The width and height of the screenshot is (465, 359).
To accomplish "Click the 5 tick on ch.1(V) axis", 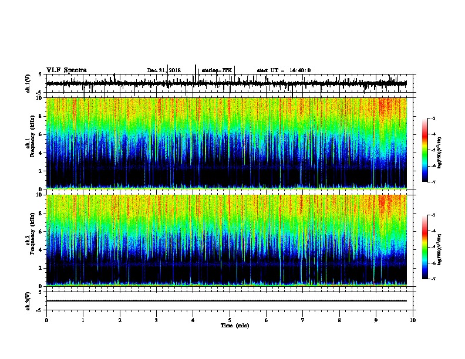I will click(40, 74).
